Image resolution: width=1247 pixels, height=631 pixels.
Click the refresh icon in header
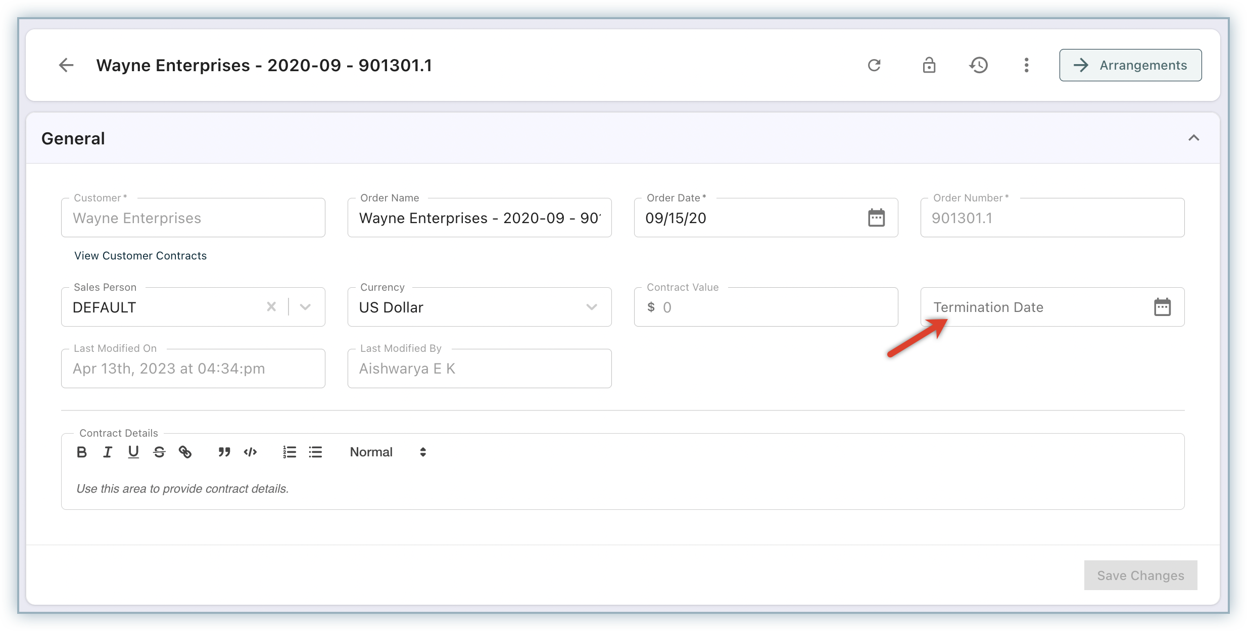tap(874, 65)
